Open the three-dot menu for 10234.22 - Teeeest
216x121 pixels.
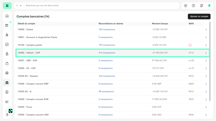[x=206, y=76]
